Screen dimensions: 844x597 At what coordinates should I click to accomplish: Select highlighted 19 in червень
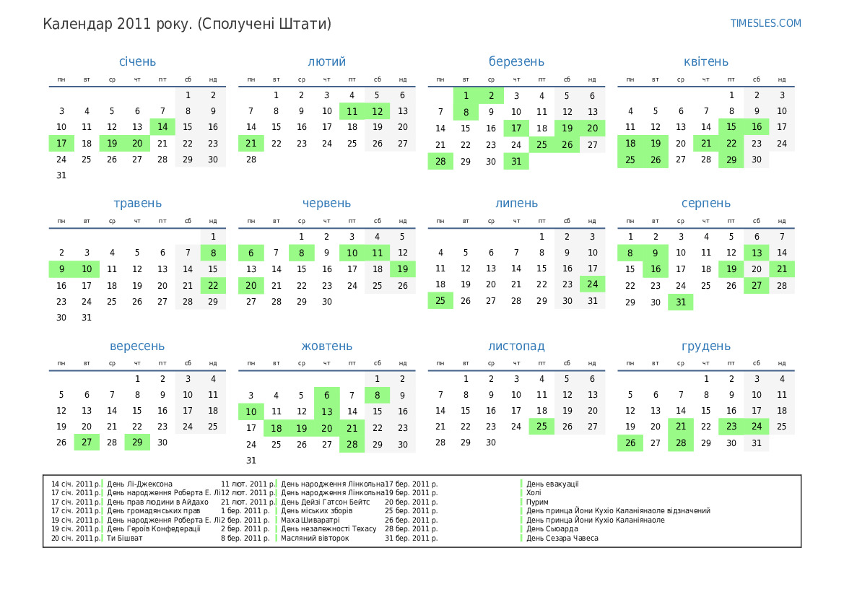point(403,269)
